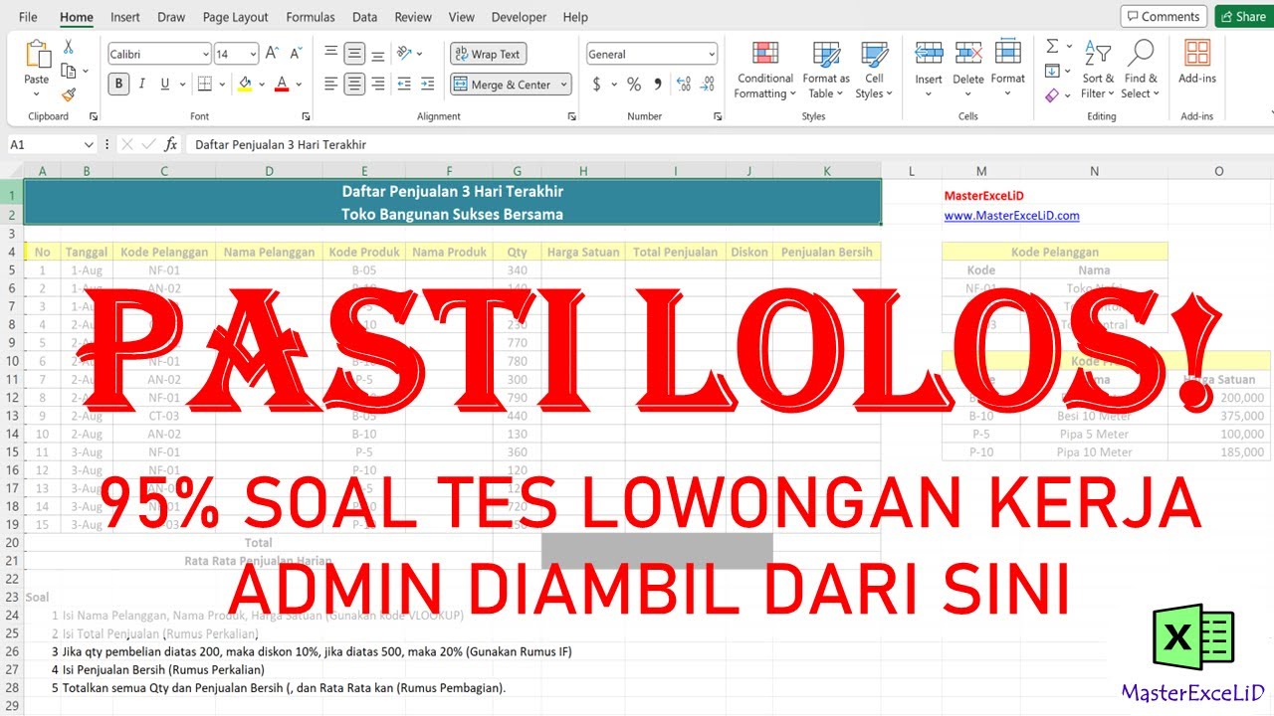Switch to the Developer tab
The width and height of the screenshot is (1274, 716).
tap(520, 17)
